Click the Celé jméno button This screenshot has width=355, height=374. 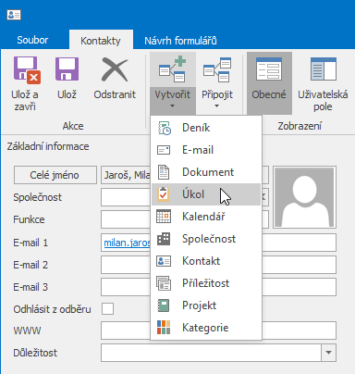click(55, 175)
